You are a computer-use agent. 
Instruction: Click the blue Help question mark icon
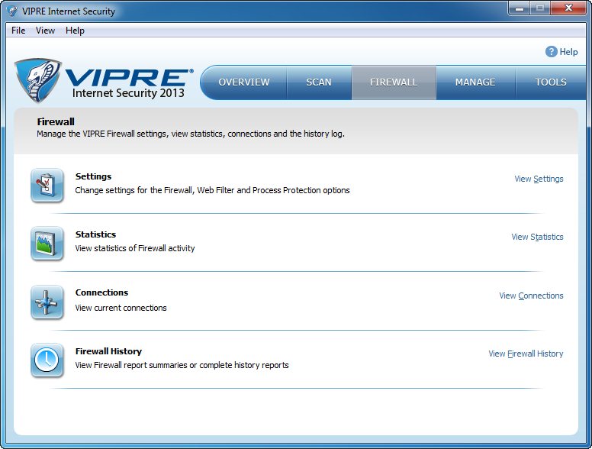coord(552,52)
